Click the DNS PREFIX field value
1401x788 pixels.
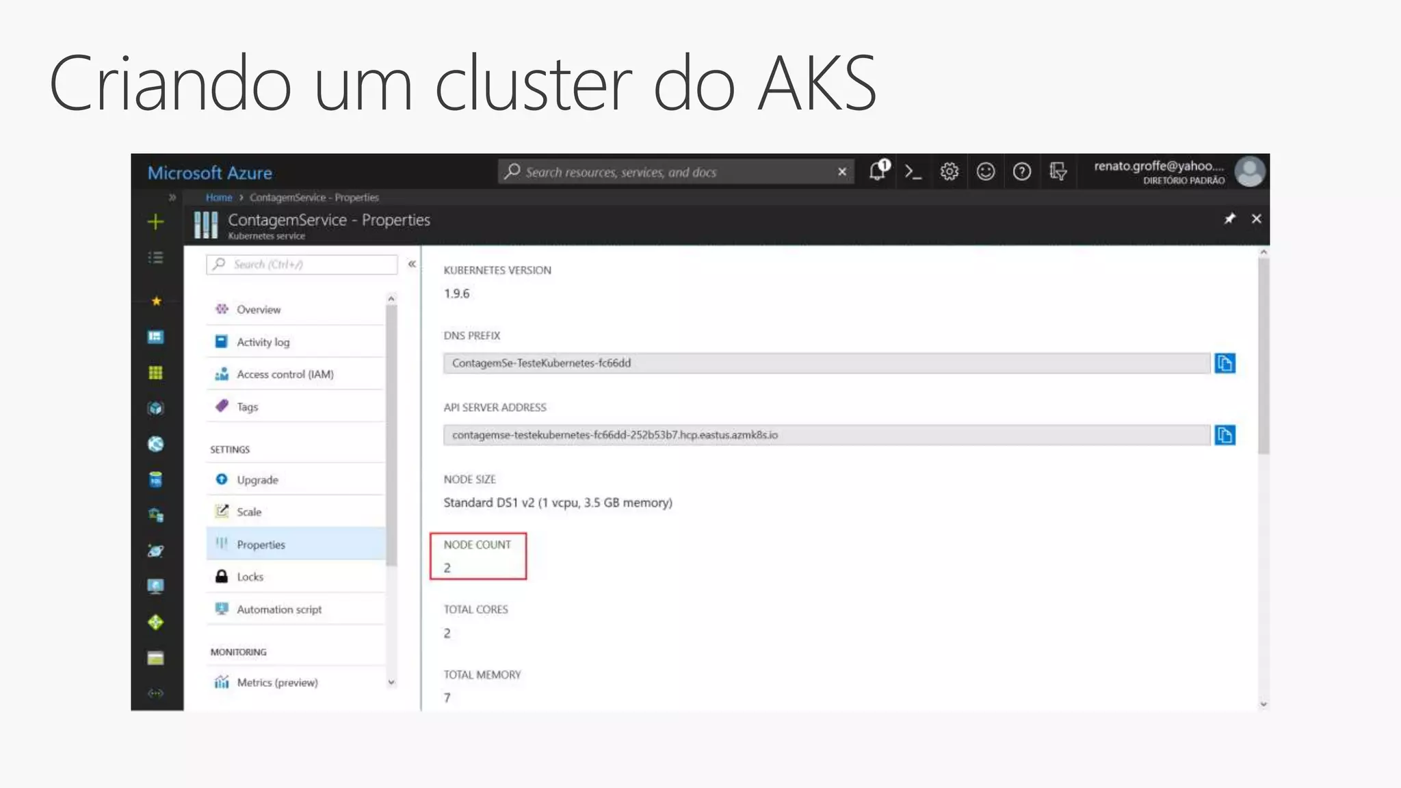click(x=827, y=363)
